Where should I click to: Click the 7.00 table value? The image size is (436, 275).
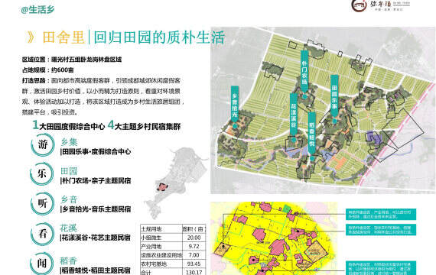(x=194, y=255)
